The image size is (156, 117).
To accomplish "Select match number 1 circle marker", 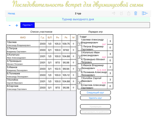I will pyautogui.click(x=80, y=44).
